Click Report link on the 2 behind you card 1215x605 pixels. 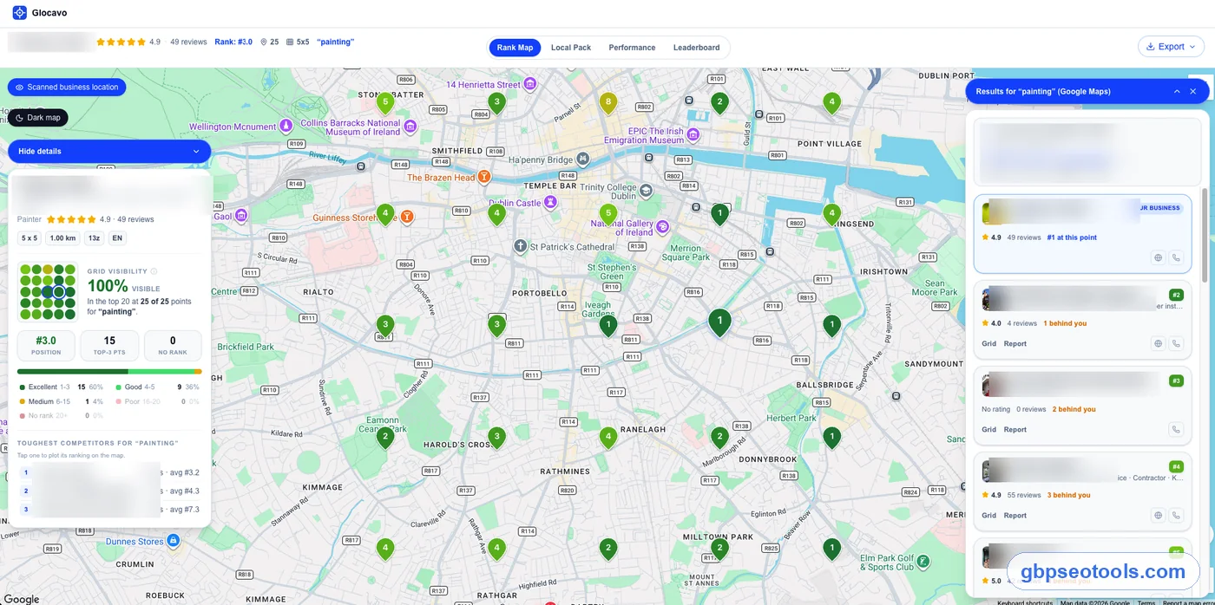[x=1015, y=430]
